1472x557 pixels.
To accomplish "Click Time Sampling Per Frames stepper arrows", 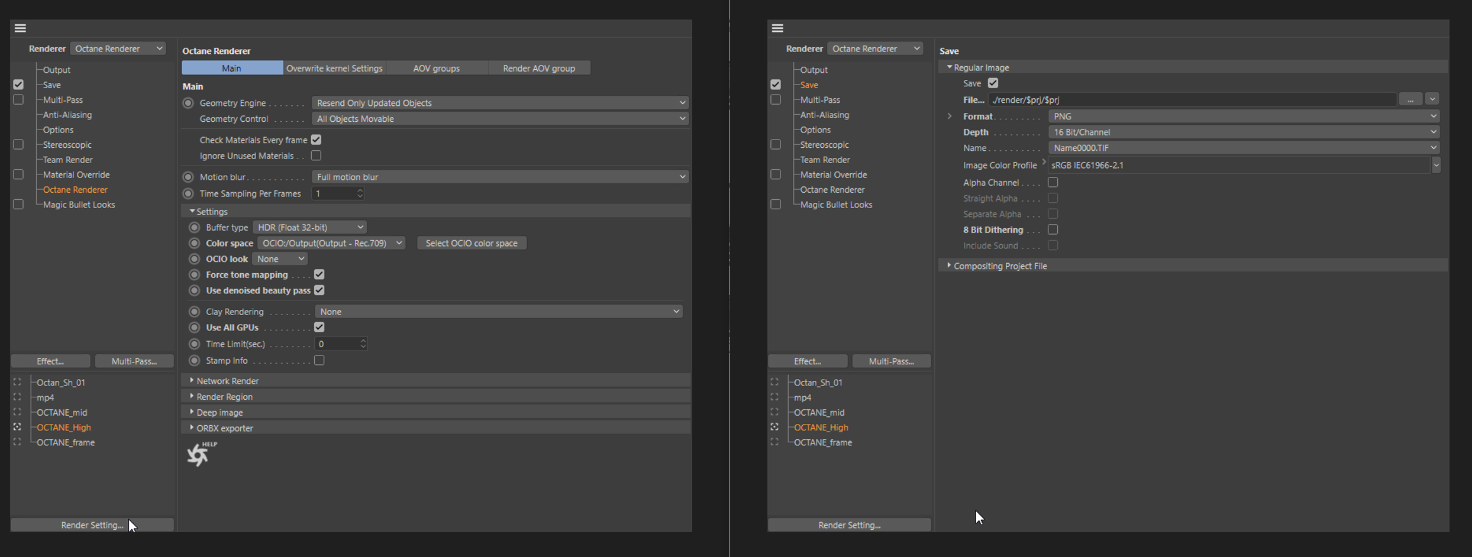I will (x=360, y=193).
